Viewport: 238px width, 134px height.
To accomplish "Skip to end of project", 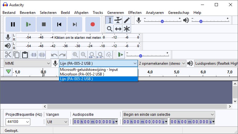I will (75, 24).
